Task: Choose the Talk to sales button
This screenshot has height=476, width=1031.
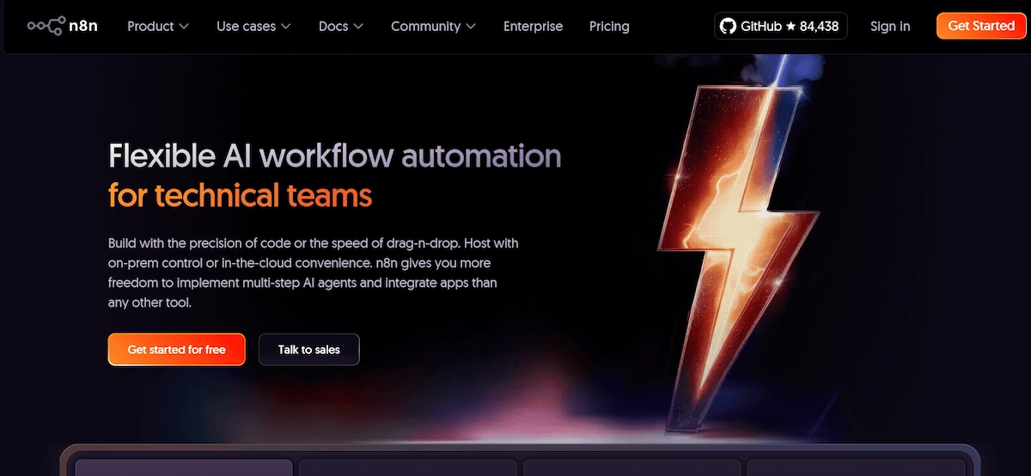Action: (x=309, y=350)
